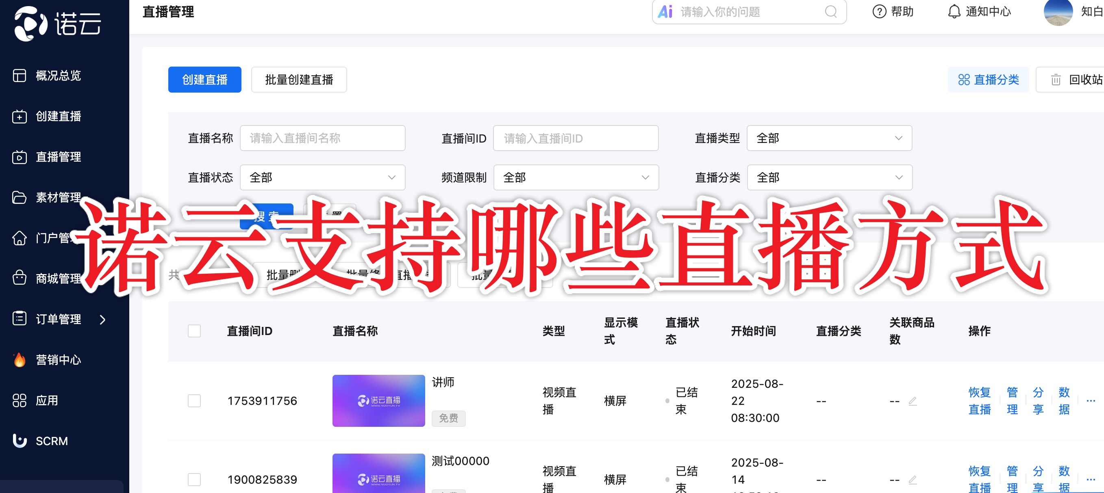Click the live room name input field
Viewport: 1104px width, 493px height.
322,138
